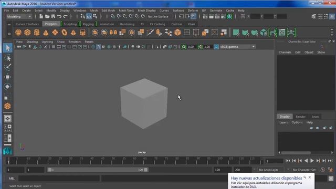Open the viewport Panels menu
The height and width of the screenshot is (189, 336).
89,42
